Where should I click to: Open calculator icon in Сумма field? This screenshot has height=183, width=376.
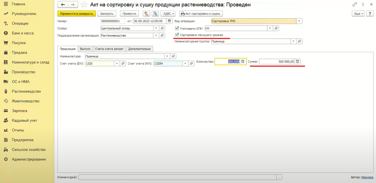pyautogui.click(x=297, y=62)
